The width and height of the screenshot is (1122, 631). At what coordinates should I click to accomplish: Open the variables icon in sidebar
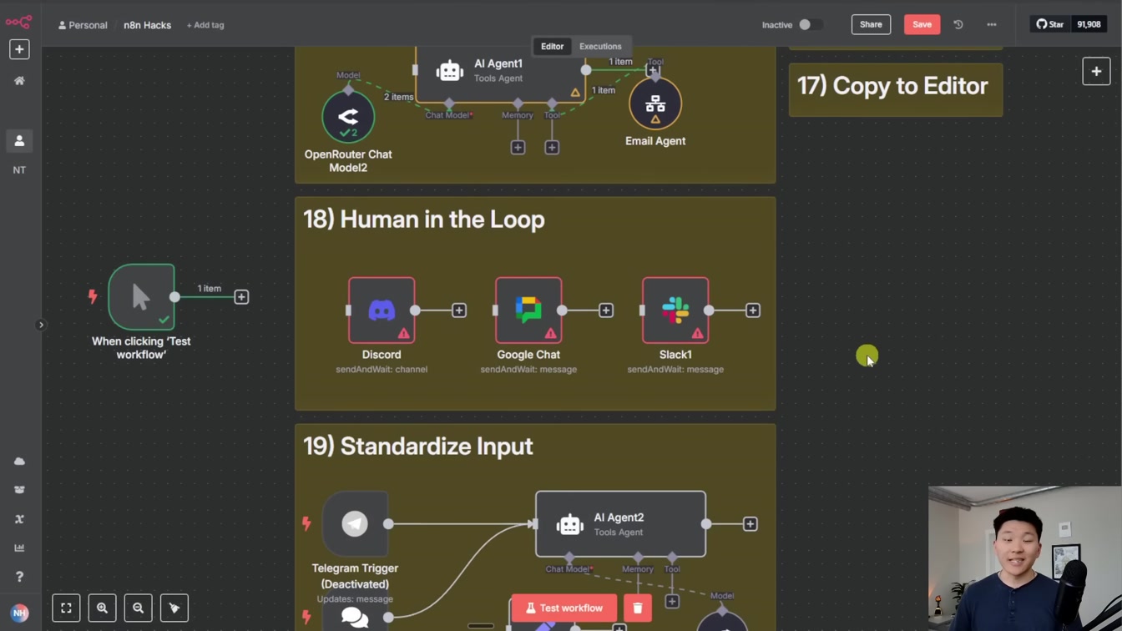click(19, 519)
